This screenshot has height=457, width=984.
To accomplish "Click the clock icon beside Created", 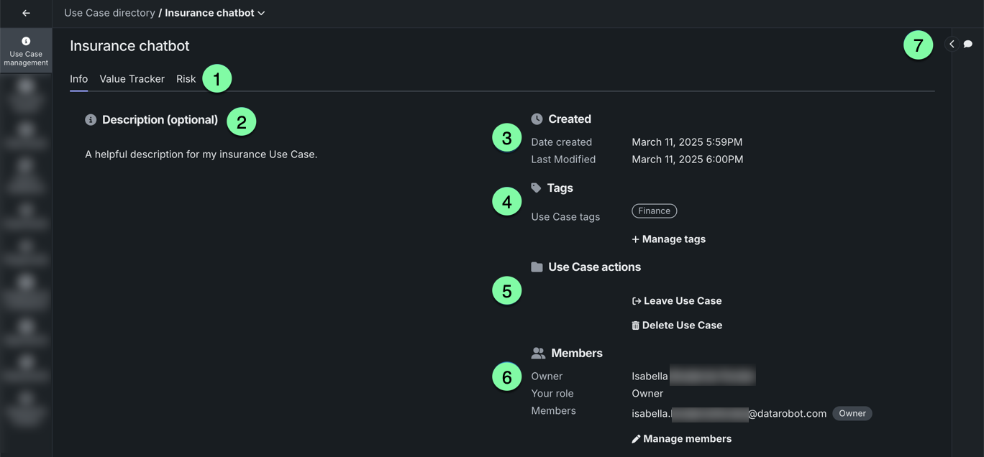I will (x=537, y=119).
